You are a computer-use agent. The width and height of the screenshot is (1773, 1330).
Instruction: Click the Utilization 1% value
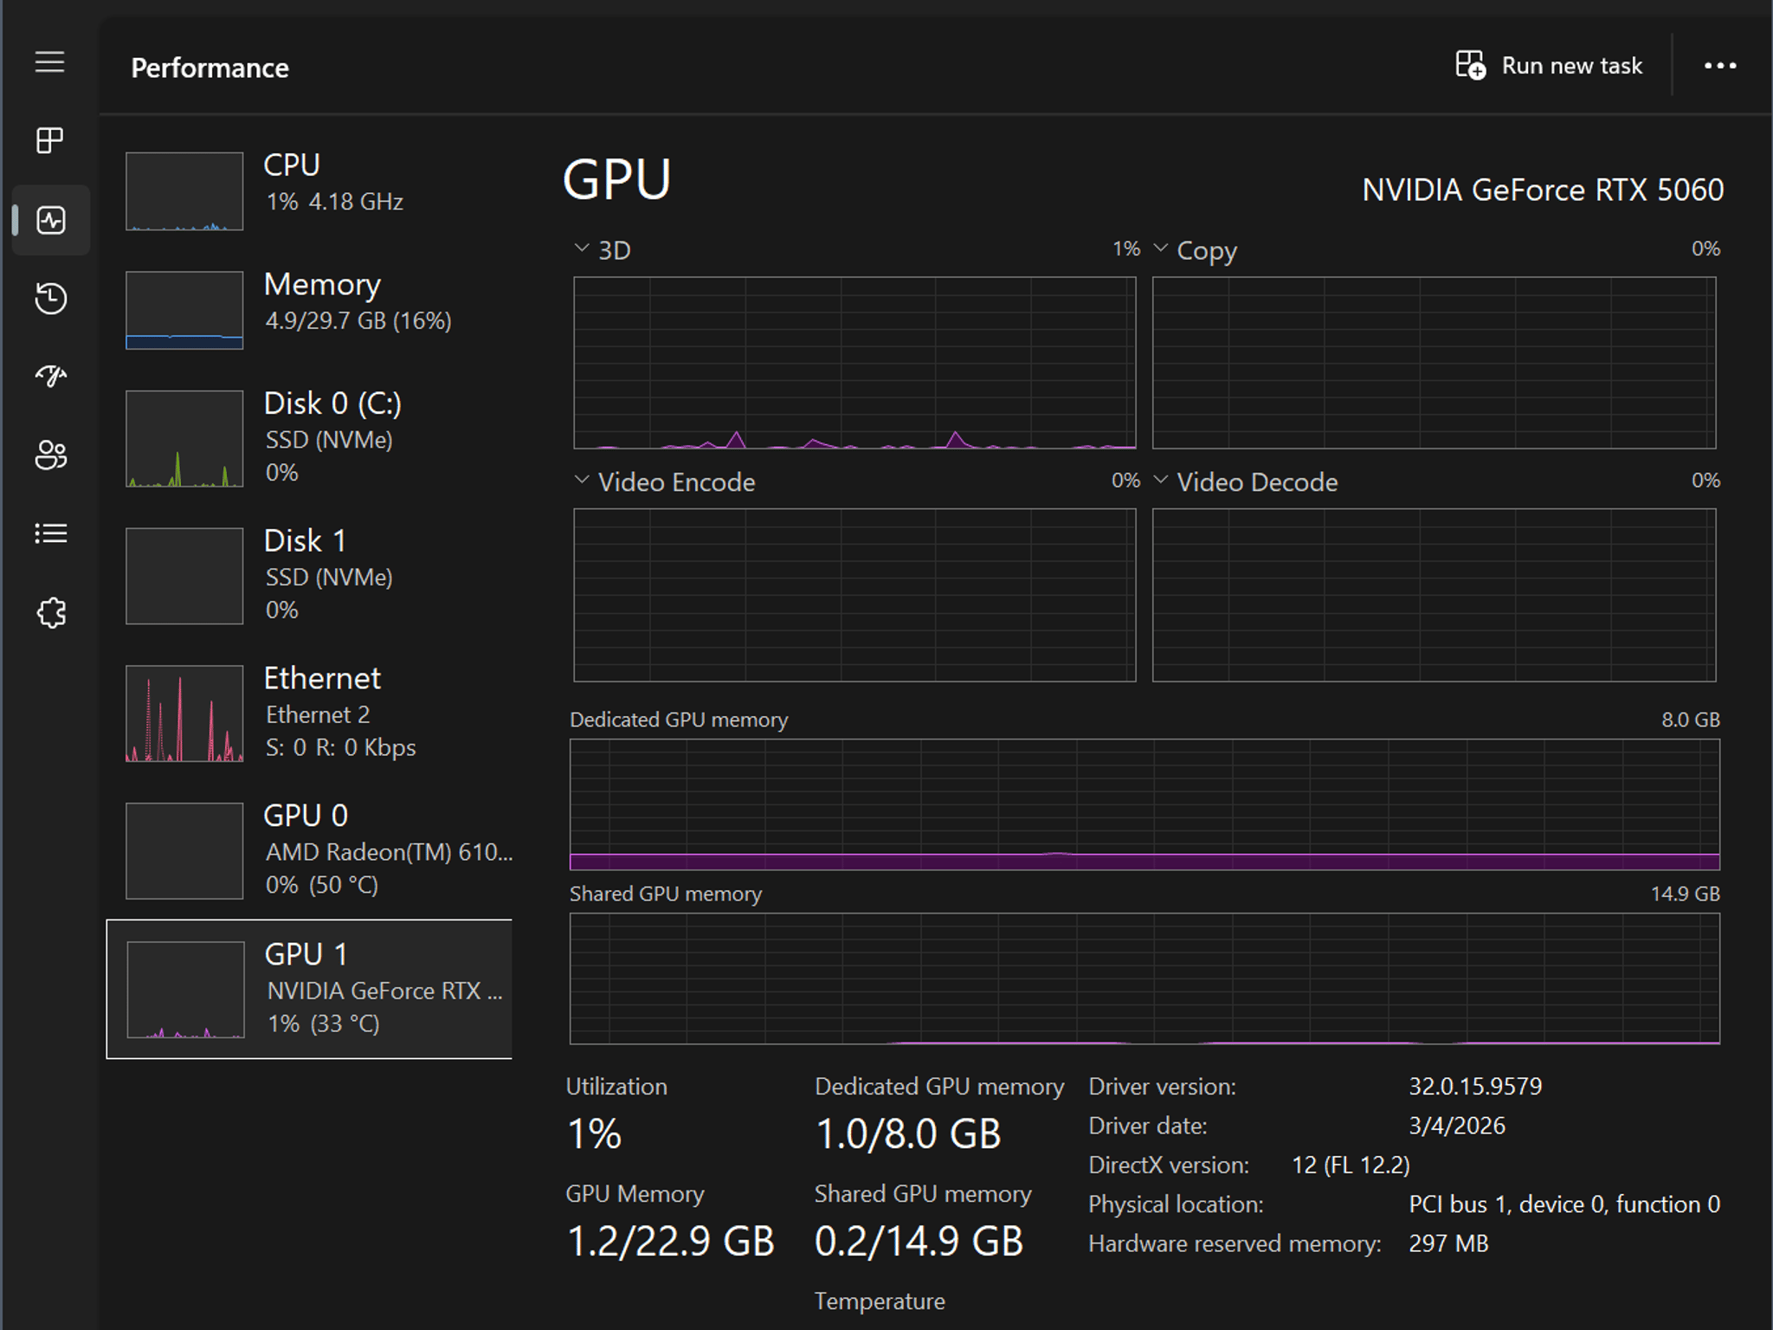(594, 1134)
